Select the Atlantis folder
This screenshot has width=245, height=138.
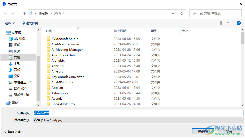(55, 98)
